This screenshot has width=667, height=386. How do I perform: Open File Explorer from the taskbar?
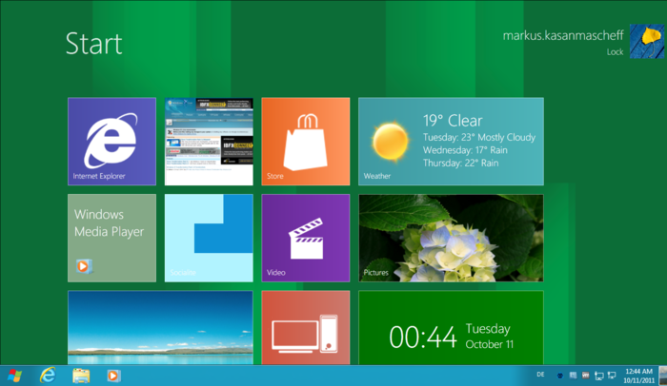[x=81, y=376]
